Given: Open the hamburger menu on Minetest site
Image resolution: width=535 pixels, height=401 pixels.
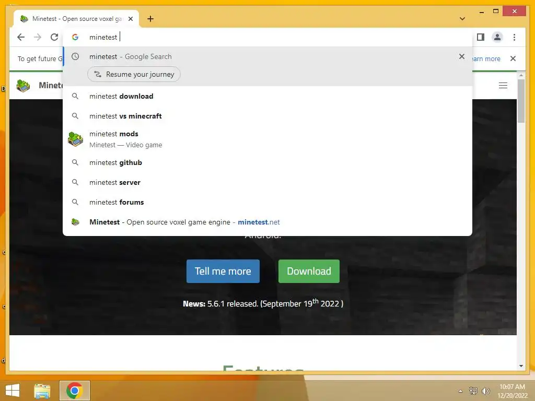Looking at the screenshot, I should [x=503, y=85].
